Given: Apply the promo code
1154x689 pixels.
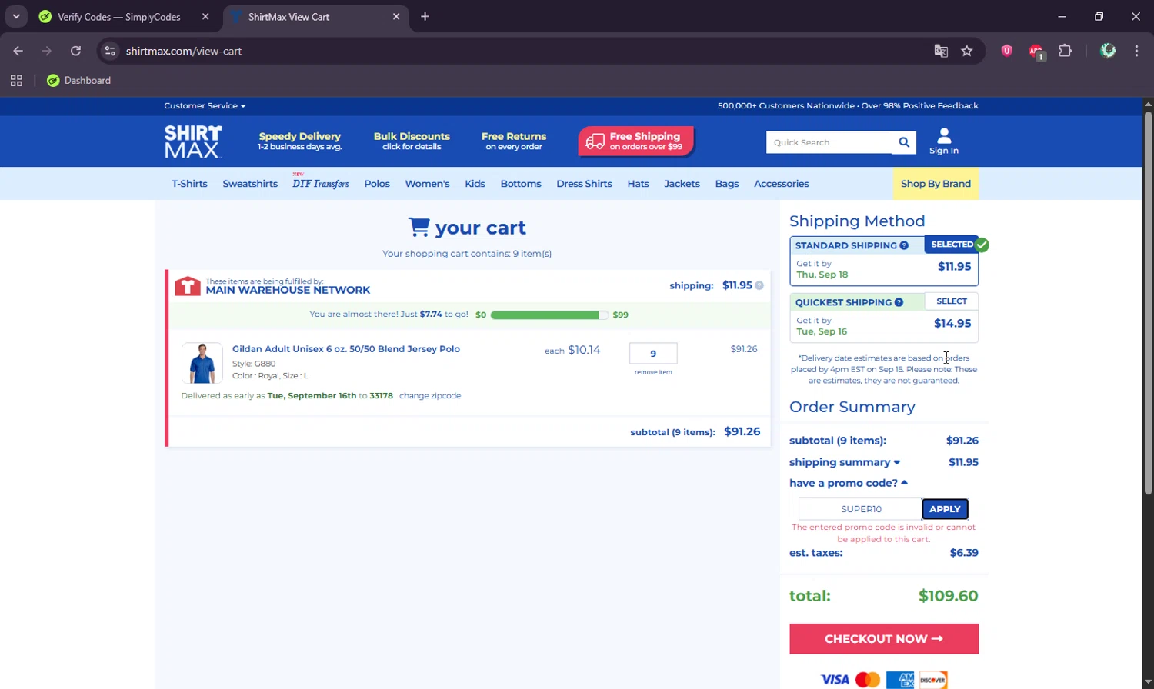Looking at the screenshot, I should [945, 509].
